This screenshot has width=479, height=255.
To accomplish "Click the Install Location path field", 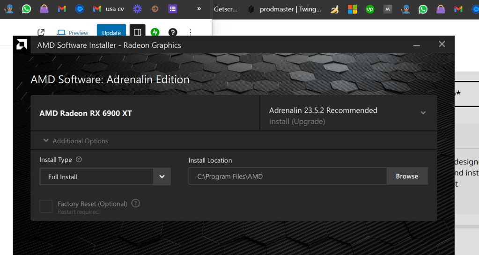I will coord(288,176).
